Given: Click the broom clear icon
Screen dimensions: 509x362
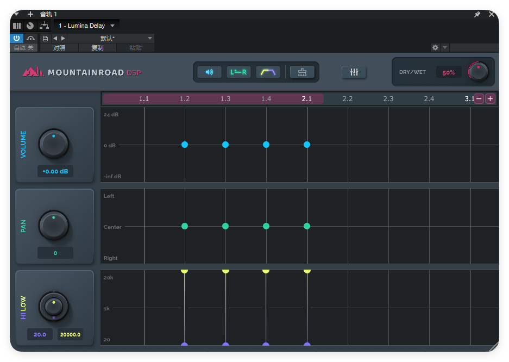Looking at the screenshot, I should click(302, 72).
